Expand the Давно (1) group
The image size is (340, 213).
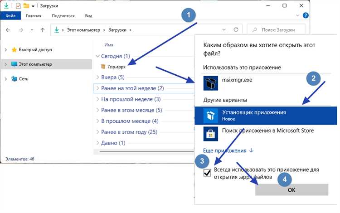point(97,143)
